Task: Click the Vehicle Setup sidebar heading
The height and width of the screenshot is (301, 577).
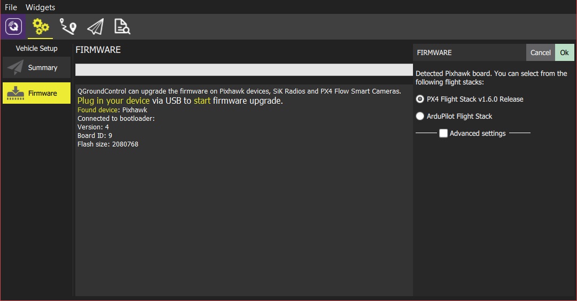Action: tap(36, 49)
